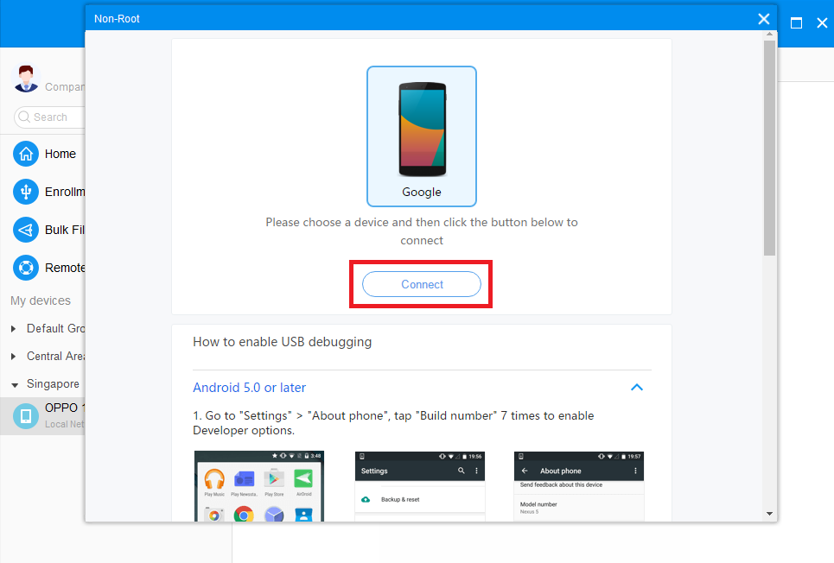Select the Google device card

[421, 136]
